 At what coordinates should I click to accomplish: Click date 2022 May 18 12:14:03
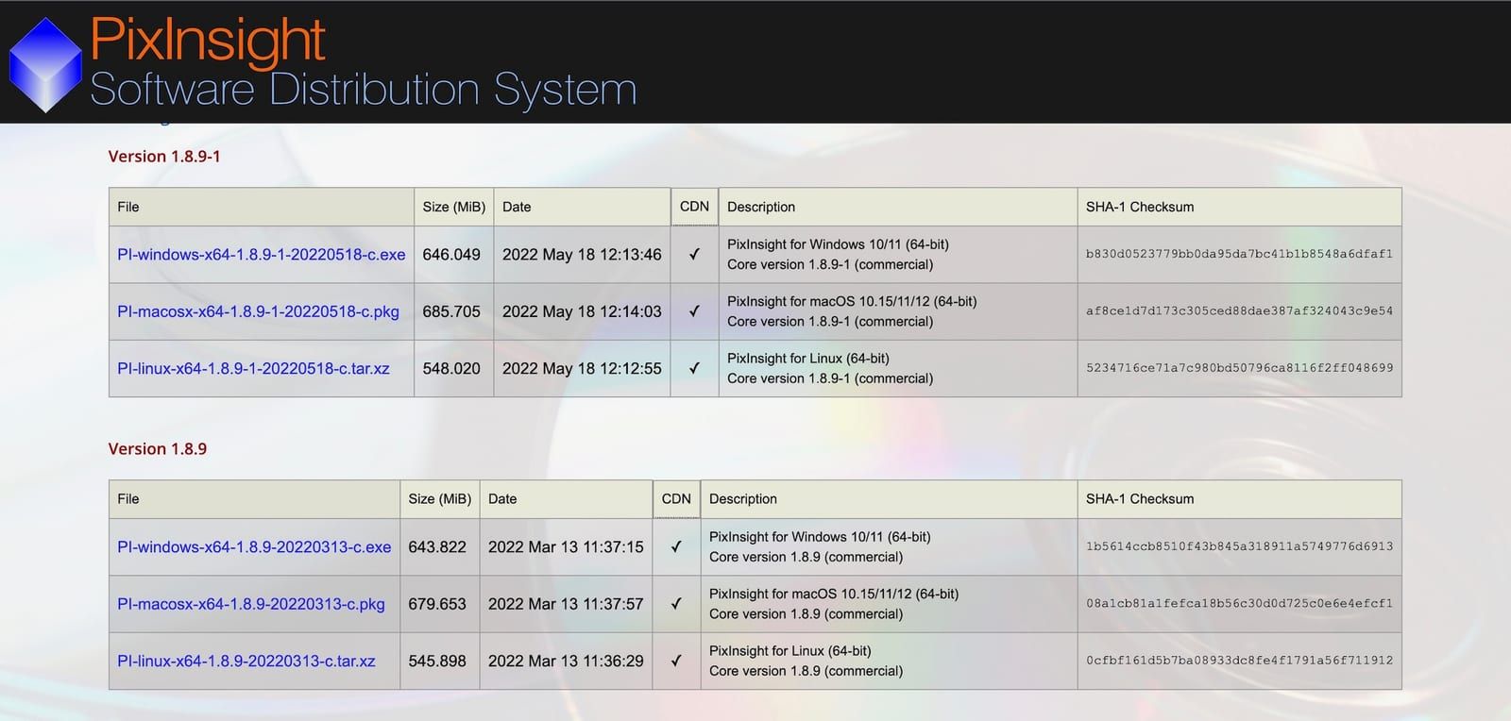pos(582,311)
